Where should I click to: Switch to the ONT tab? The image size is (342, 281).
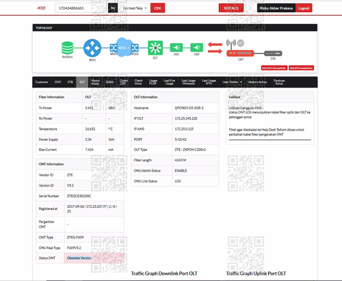coord(57,82)
